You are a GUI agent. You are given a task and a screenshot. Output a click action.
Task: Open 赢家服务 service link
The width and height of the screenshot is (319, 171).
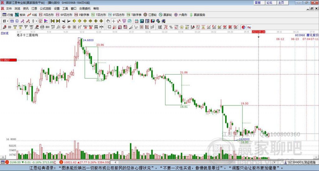click(197, 15)
